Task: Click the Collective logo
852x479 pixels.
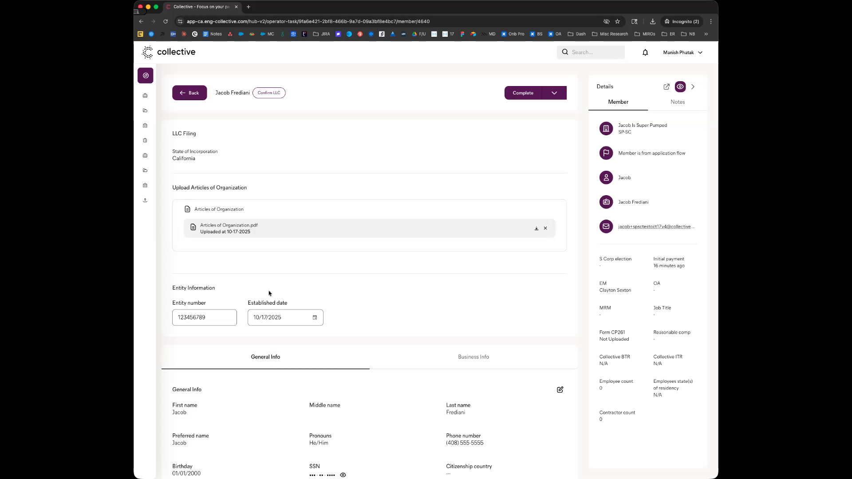Action: (x=169, y=52)
